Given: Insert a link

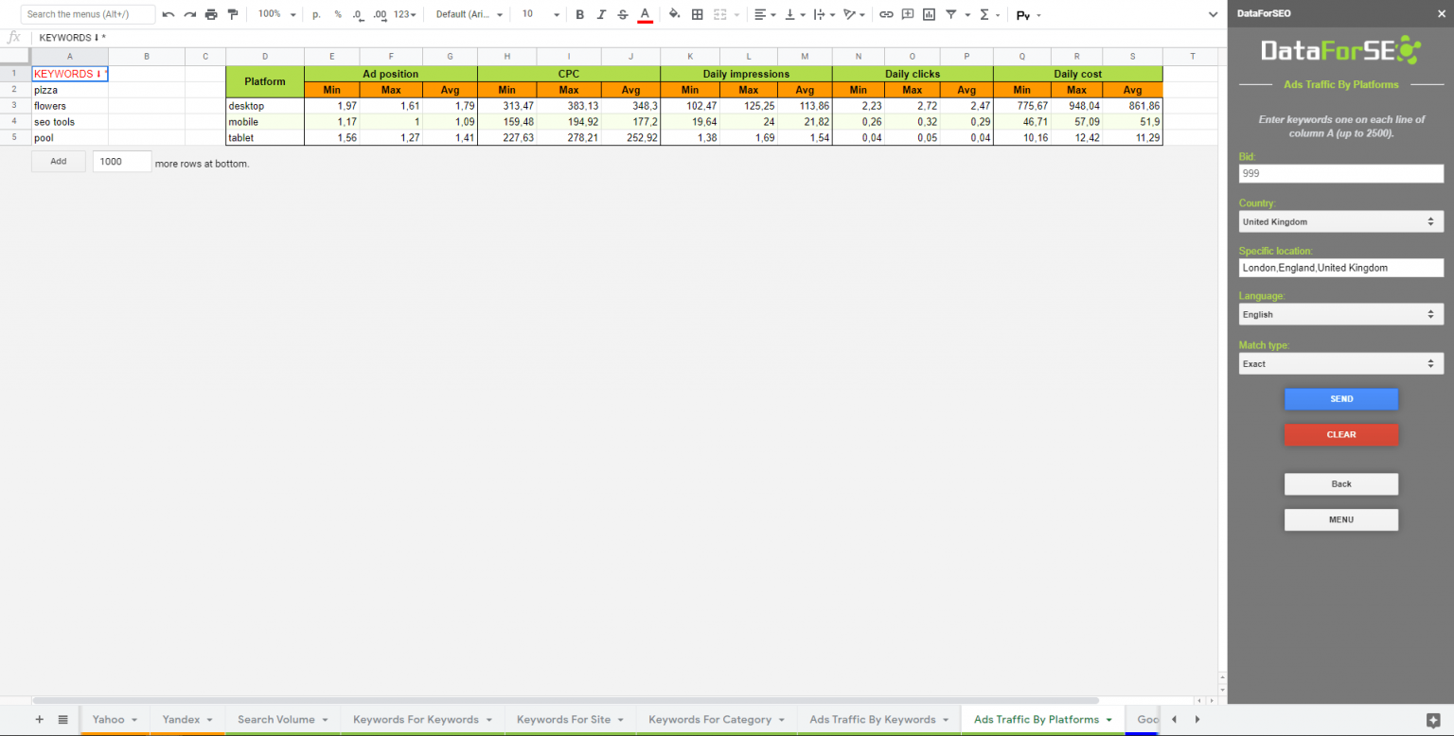Looking at the screenshot, I should click(x=886, y=14).
